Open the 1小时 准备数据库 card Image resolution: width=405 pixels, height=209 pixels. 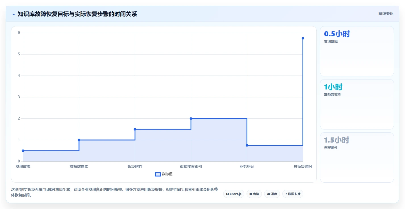pyautogui.click(x=357, y=104)
